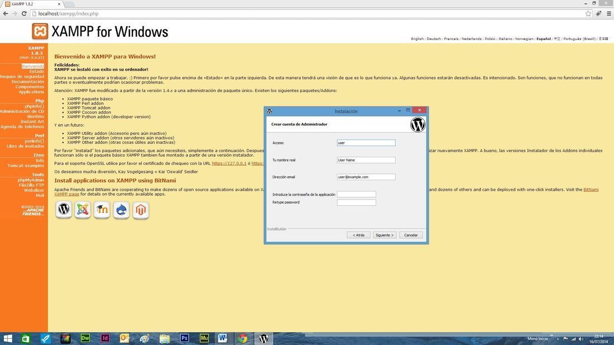Select the XAMPP 1.8.2 browser tab
This screenshot has height=345, width=614.
click(x=32, y=4)
